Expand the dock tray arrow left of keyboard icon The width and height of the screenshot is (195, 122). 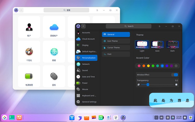click(x=156, y=118)
